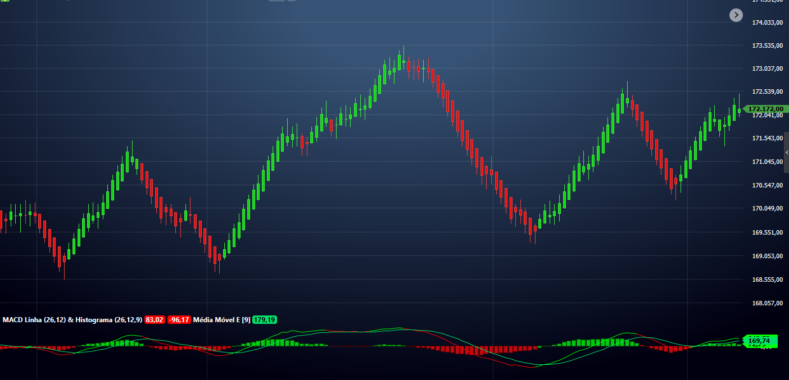Select the green 169,74 MACD axis tag
This screenshot has width=789, height=380.
[x=760, y=341]
